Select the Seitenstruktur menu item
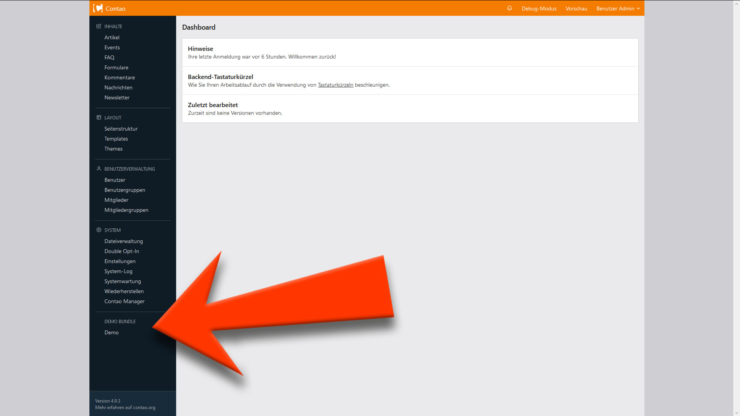Viewport: 740px width, 416px height. point(121,129)
